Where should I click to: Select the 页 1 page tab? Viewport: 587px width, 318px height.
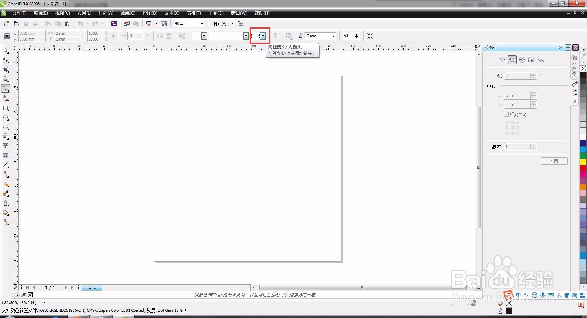92,287
